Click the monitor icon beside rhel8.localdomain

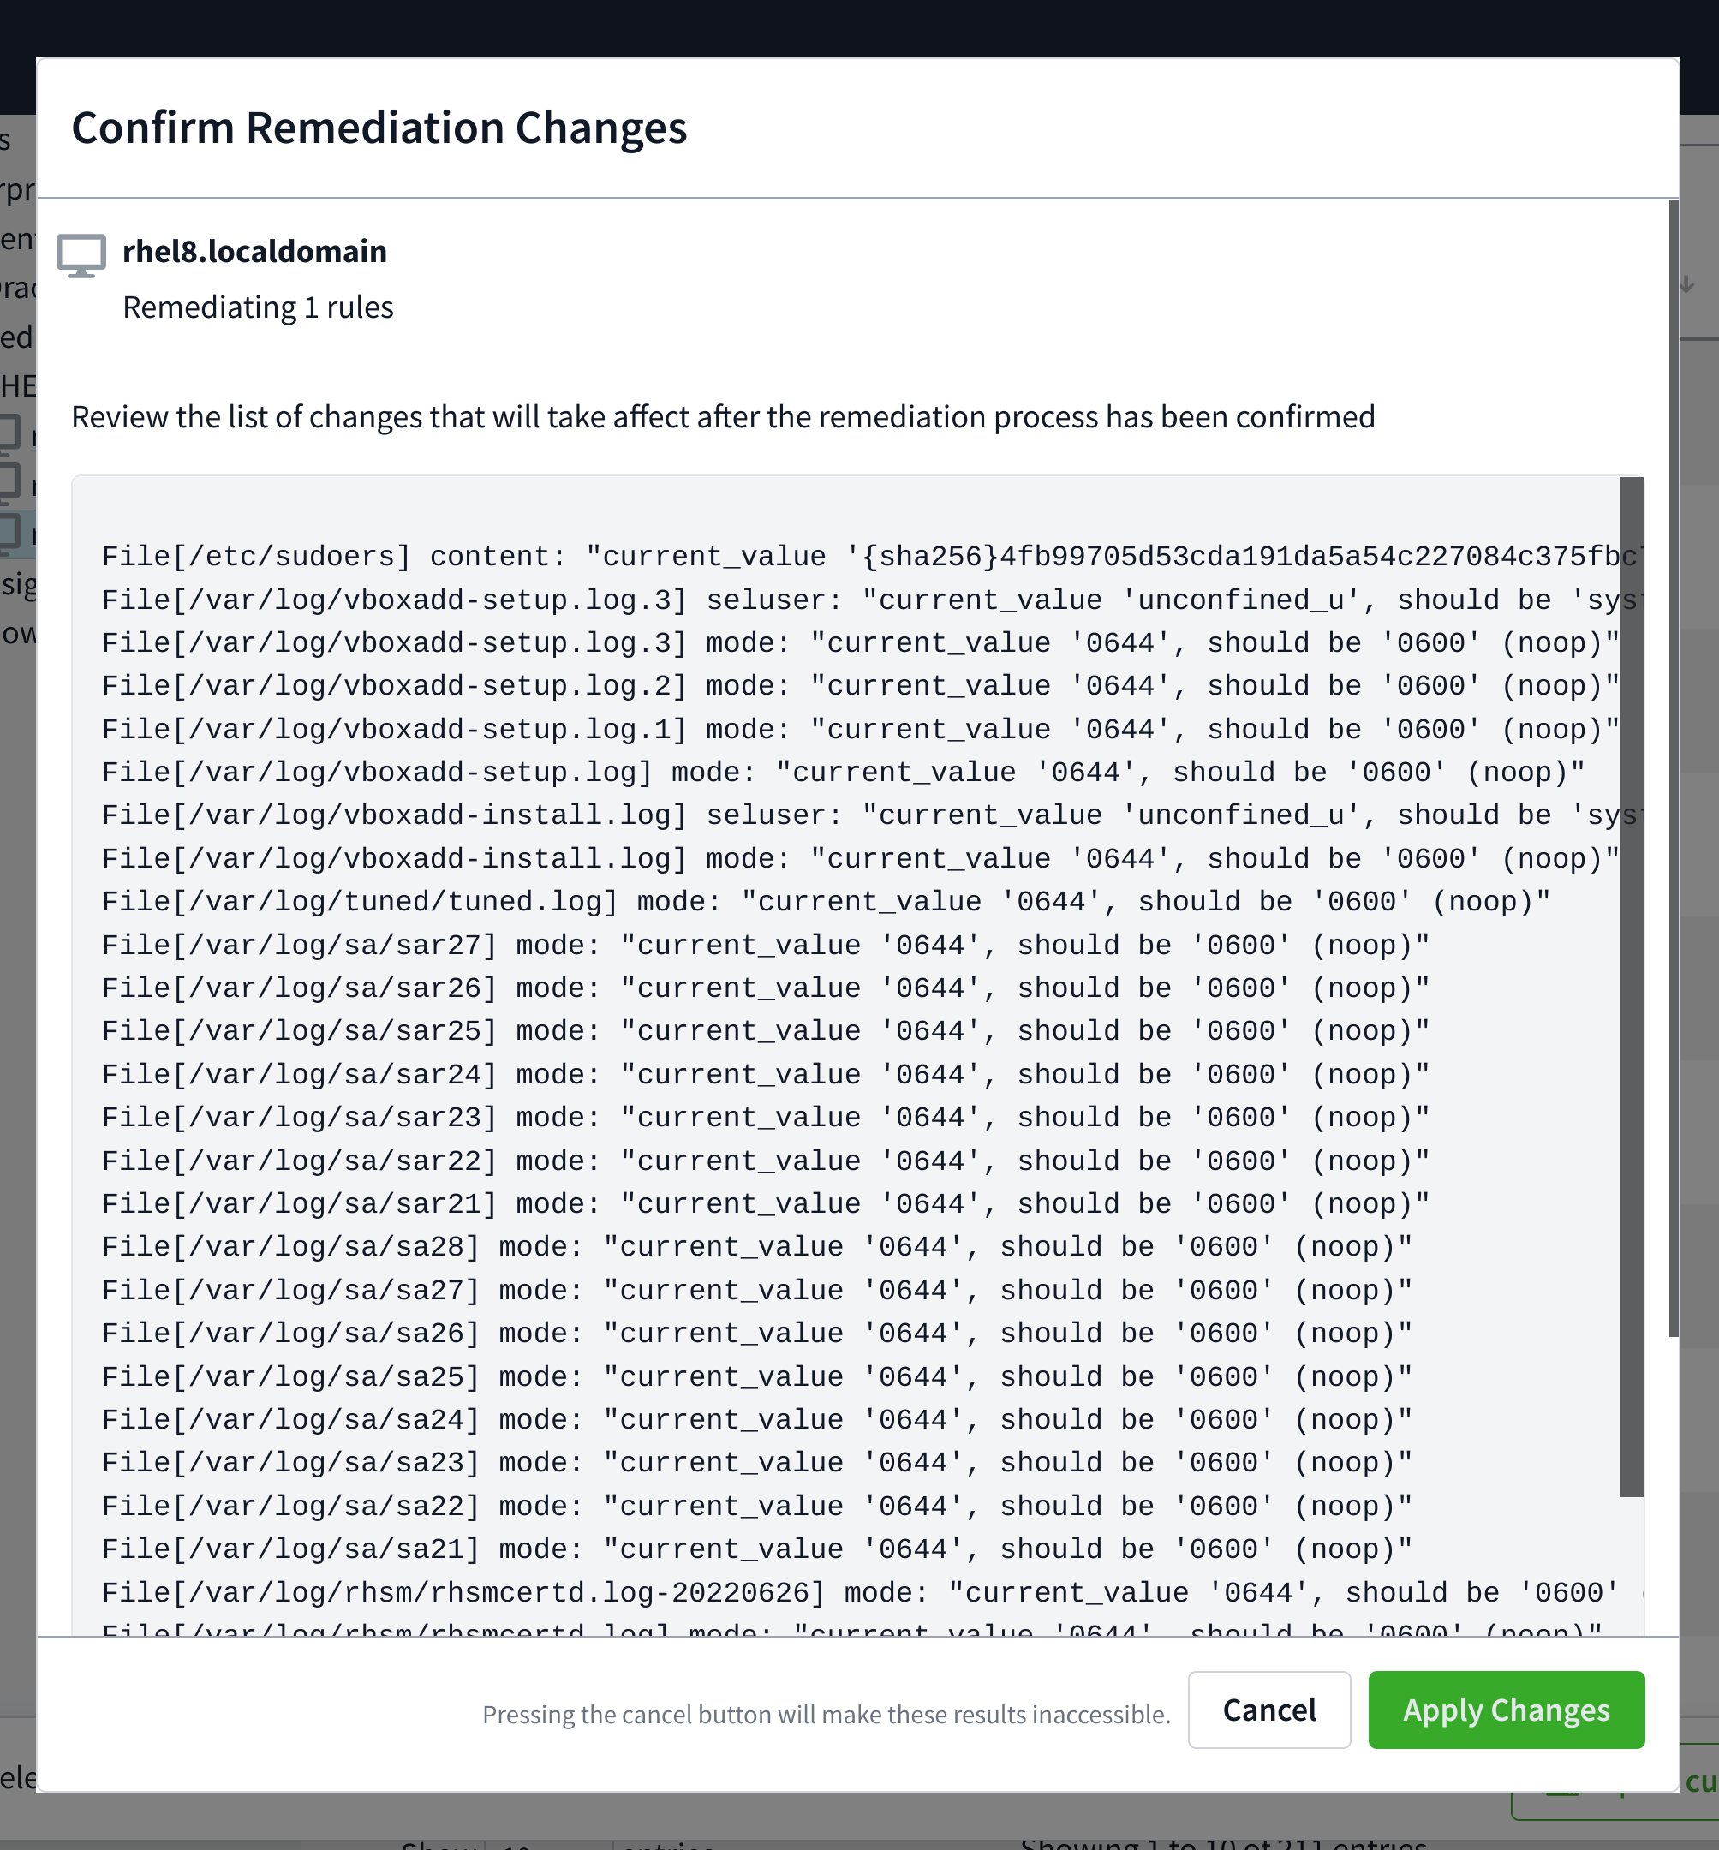[x=81, y=255]
